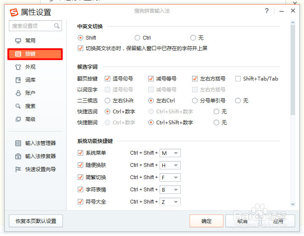Select 无 for 快捷选词
Image resolution: width=304 pixels, height=236 pixels.
click(x=216, y=112)
